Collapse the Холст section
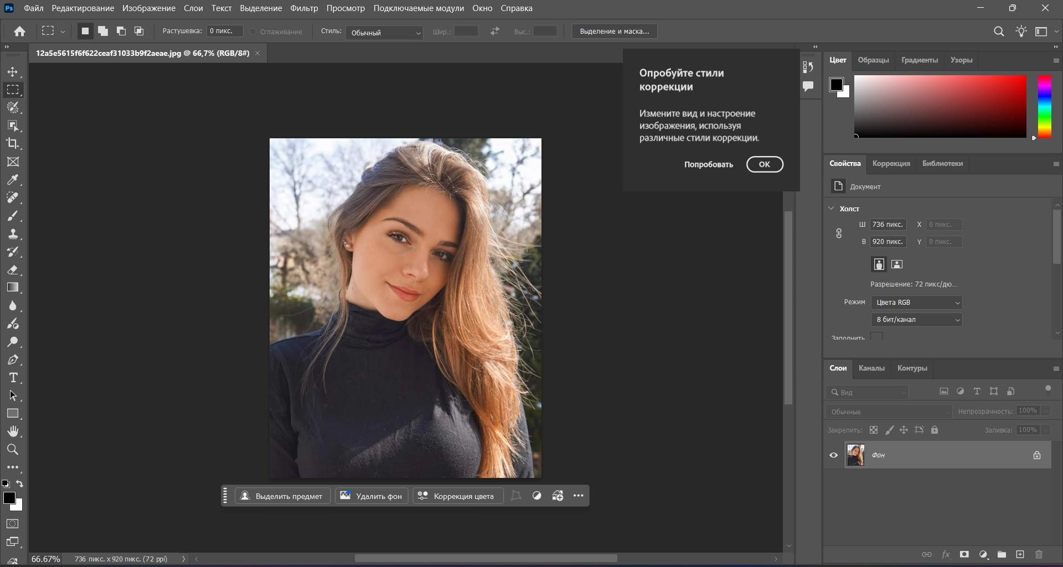This screenshot has height=567, width=1063. pyautogui.click(x=831, y=209)
